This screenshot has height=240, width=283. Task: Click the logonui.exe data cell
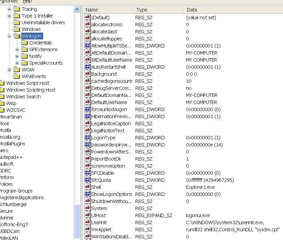(198, 215)
